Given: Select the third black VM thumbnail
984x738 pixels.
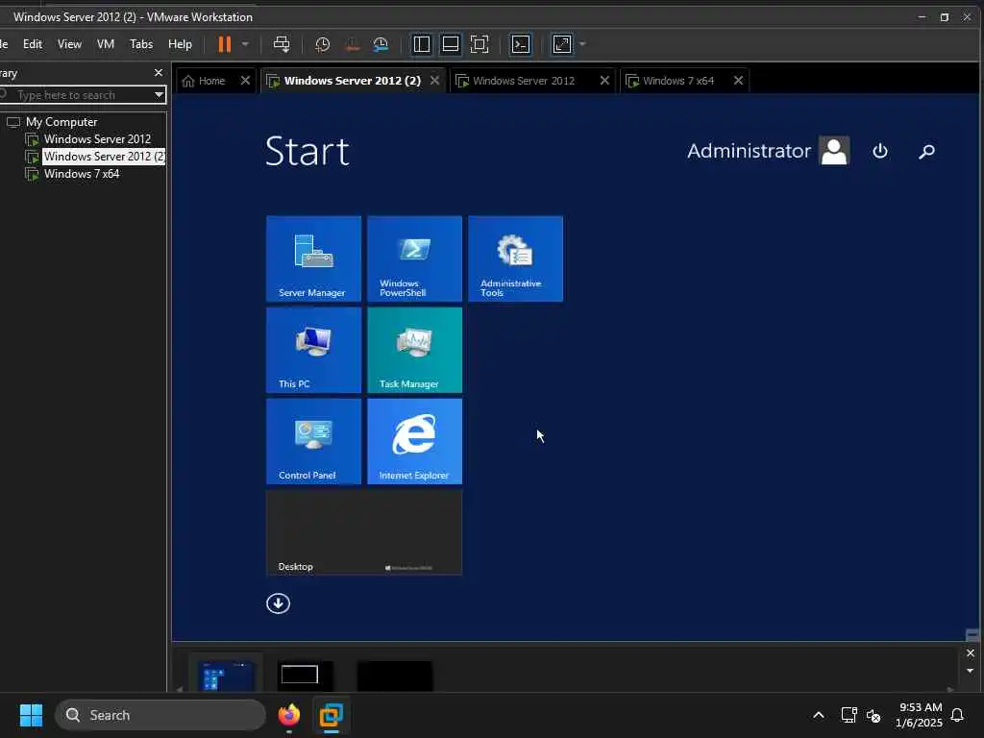Looking at the screenshot, I should pos(395,676).
